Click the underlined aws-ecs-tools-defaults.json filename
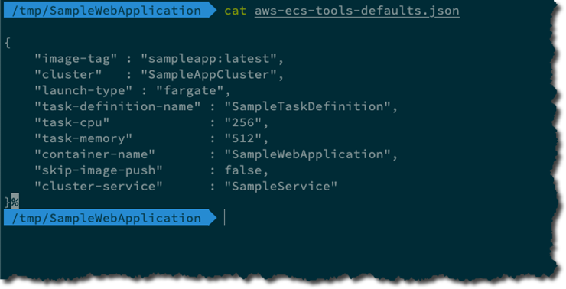 tap(357, 11)
